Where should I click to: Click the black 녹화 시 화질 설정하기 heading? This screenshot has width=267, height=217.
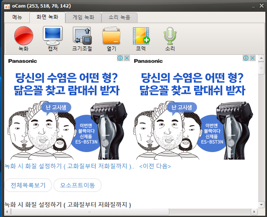(x=67, y=204)
